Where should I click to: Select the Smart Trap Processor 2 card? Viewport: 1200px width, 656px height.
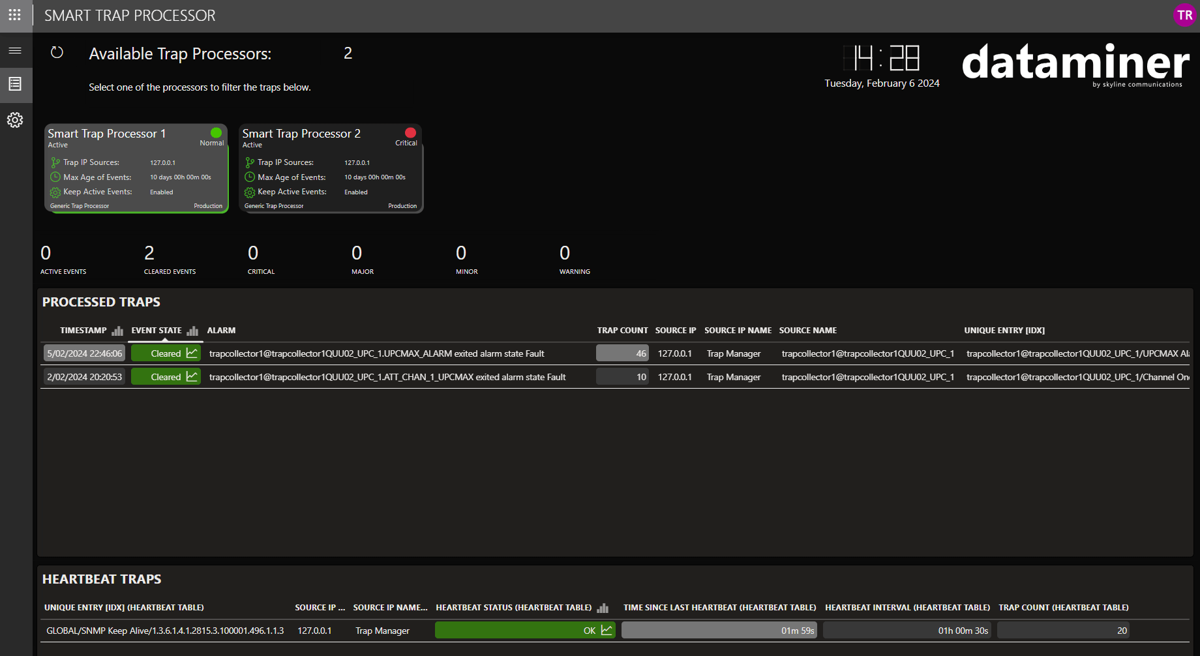[331, 168]
